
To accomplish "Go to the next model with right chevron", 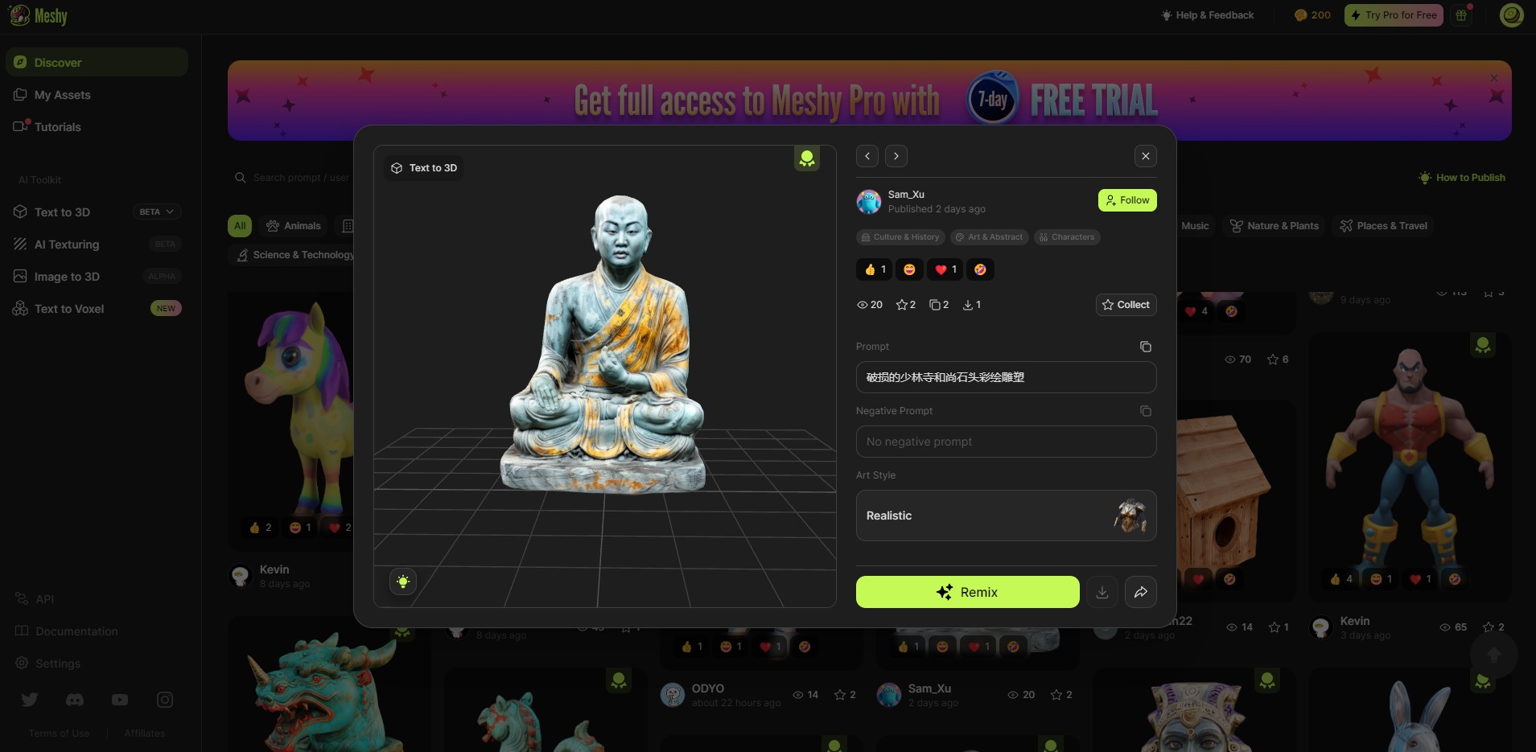I will (896, 156).
